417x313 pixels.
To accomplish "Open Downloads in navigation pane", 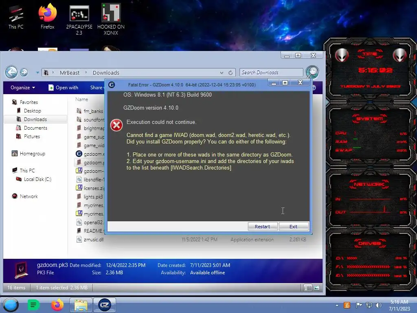I will click(x=35, y=119).
